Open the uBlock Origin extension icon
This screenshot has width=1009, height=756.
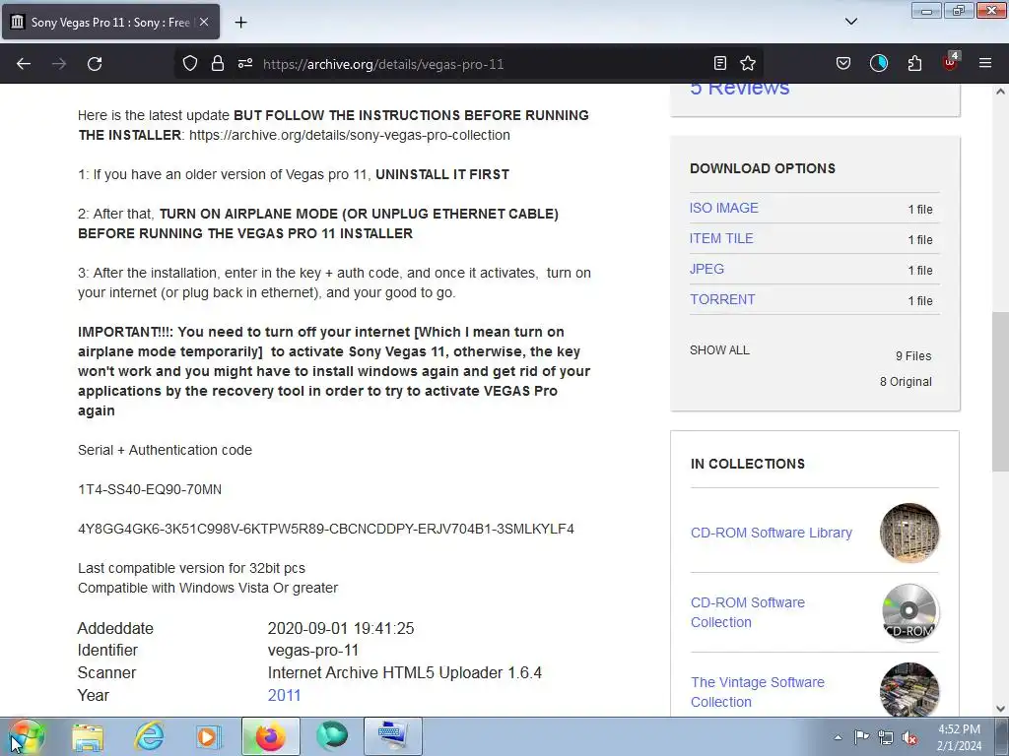[x=950, y=62]
